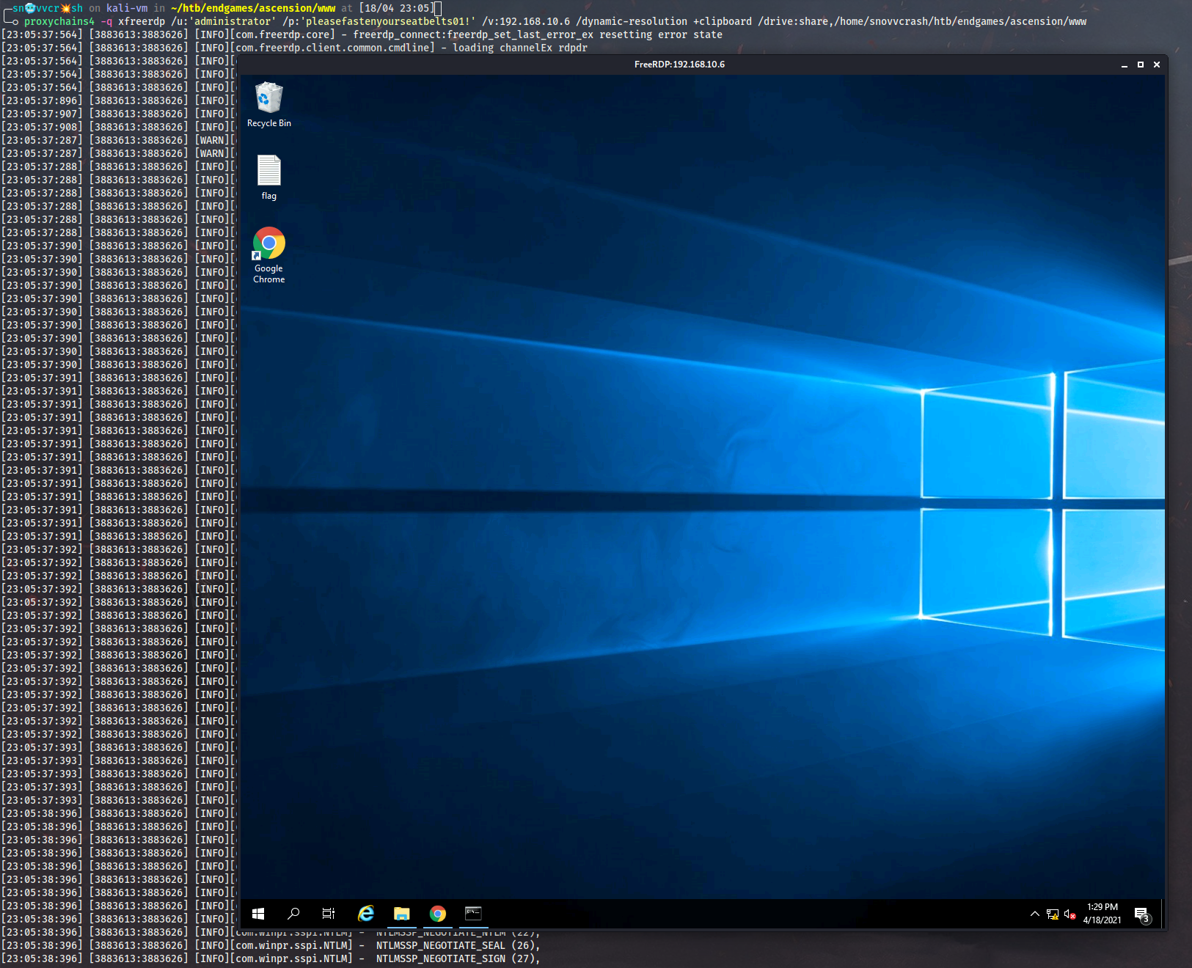Open the Action Center notifications icon
Screen dimensions: 1192x968
point(1141,914)
